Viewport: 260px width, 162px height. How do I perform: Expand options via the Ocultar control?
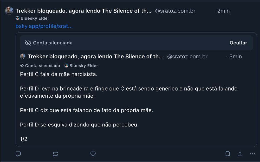pos(238,43)
